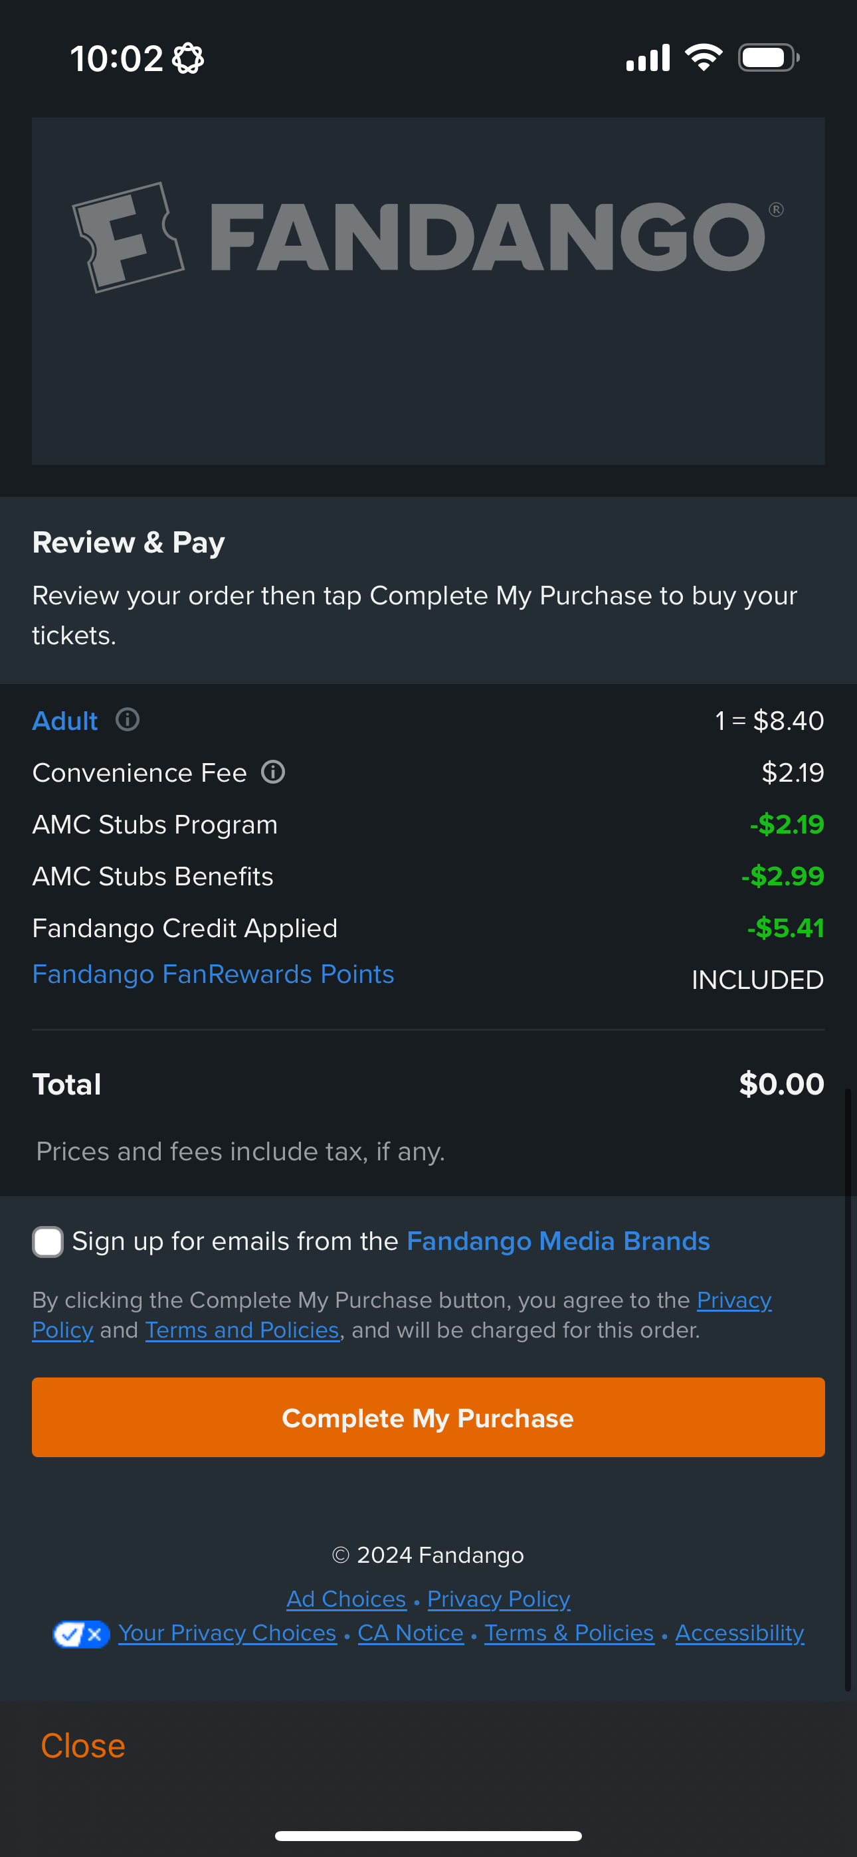Screen dimensions: 857x1857
Task: Open Fandango FanRewards Points link
Action: coord(213,974)
